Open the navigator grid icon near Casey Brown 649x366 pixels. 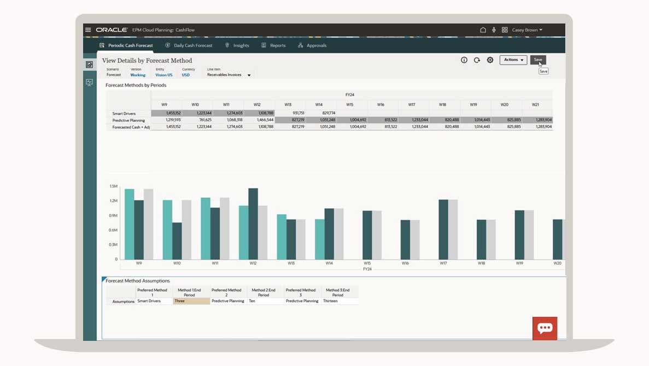[x=504, y=30]
